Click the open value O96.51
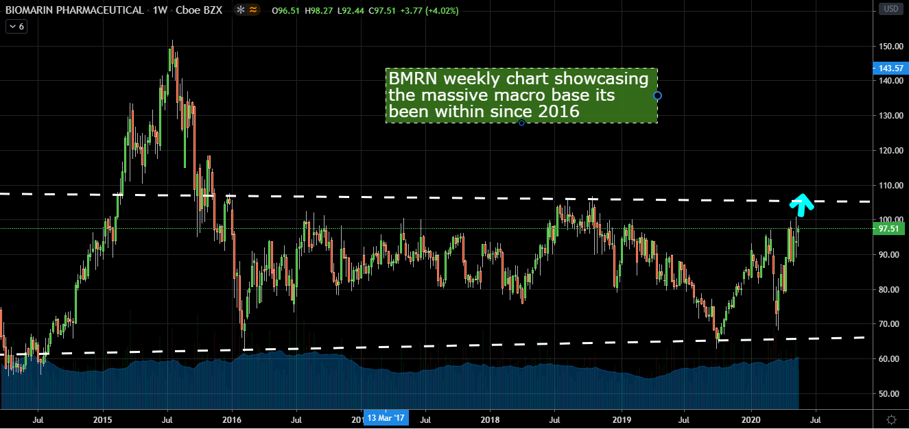 pyautogui.click(x=286, y=11)
